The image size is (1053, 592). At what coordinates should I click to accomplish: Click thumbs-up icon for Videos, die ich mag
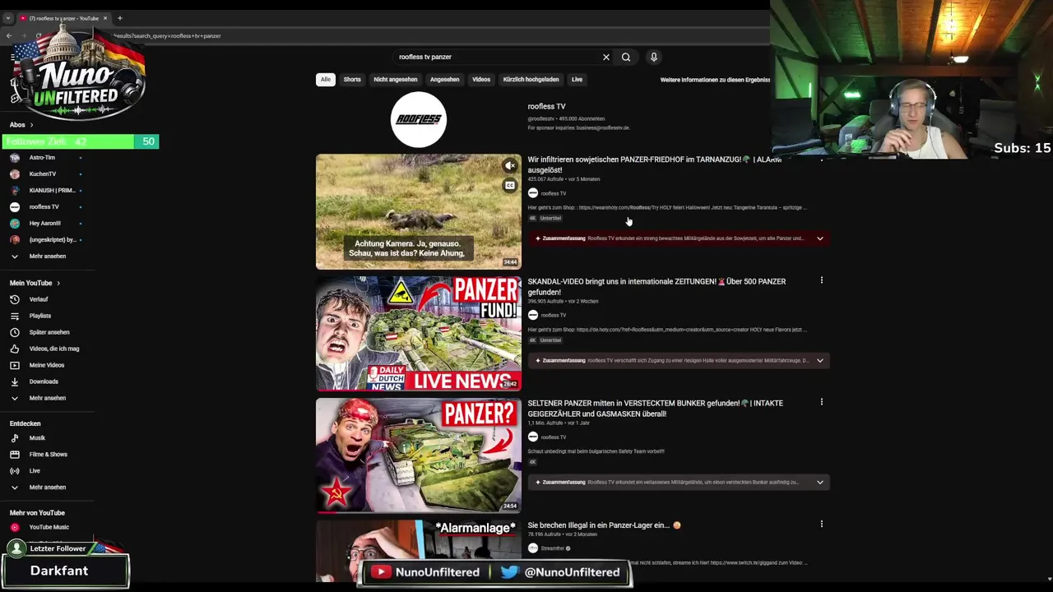[15, 349]
